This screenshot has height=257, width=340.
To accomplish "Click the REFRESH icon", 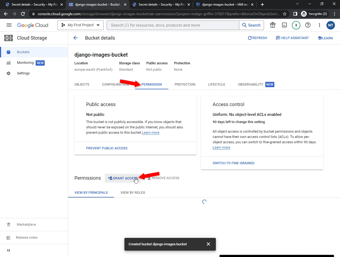I will [257, 38].
